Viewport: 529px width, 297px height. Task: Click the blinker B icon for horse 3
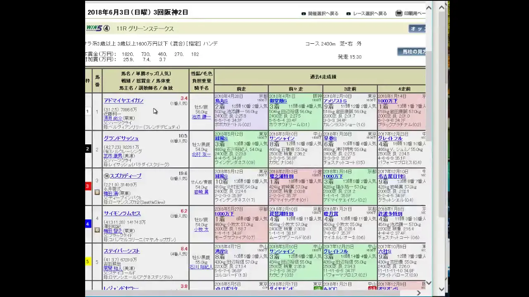coord(97,192)
